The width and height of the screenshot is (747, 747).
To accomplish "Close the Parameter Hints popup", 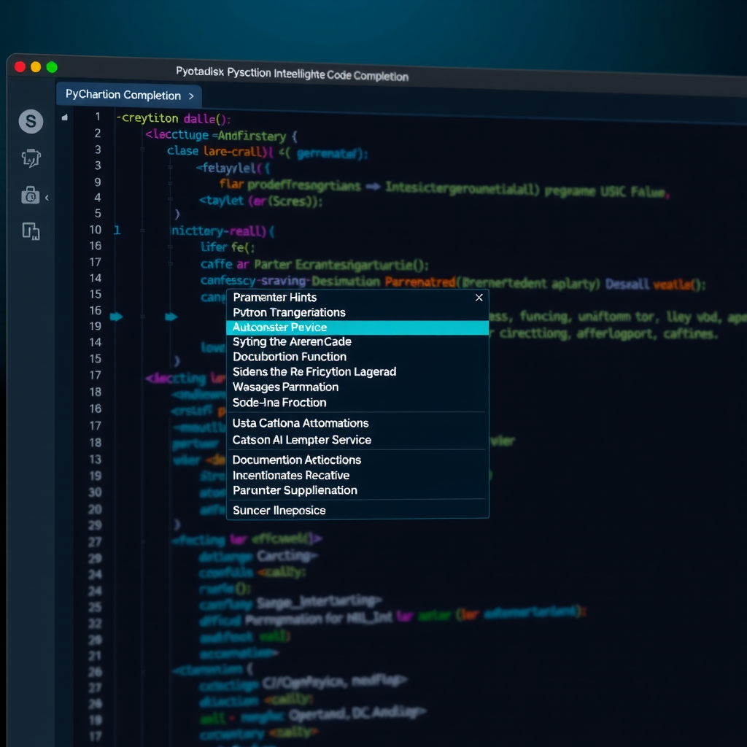I will click(x=479, y=298).
